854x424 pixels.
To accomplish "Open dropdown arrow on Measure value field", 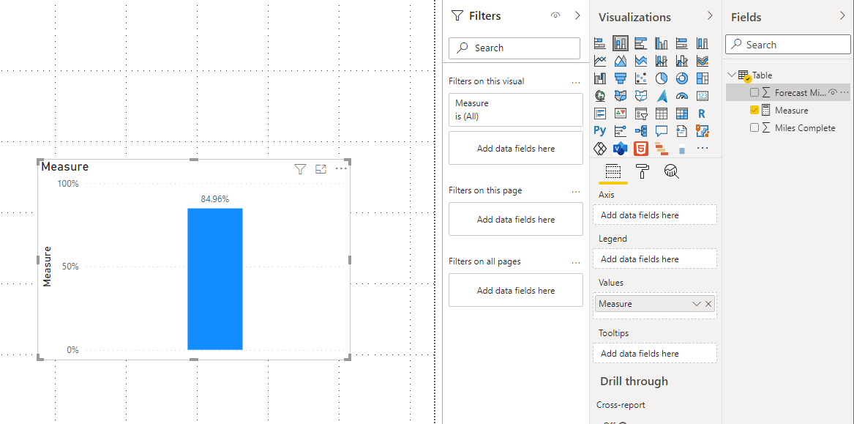I will [696, 304].
